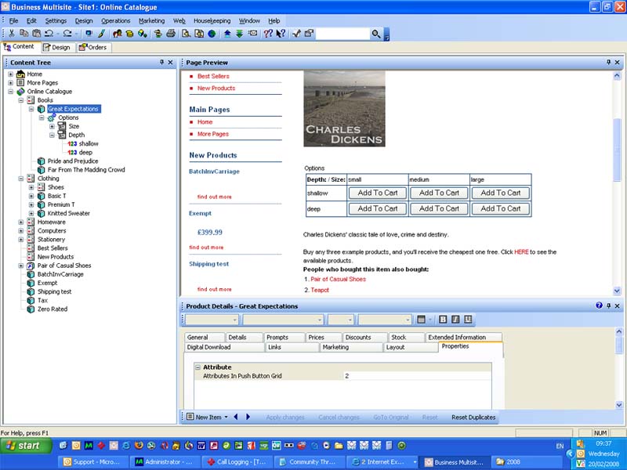
Task: Collapse the Books tree node
Action: [x=20, y=100]
